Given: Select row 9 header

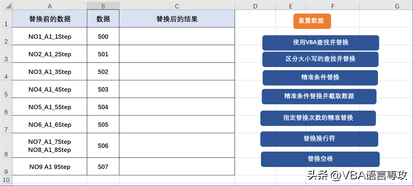Looking at the screenshot, I should [x=6, y=166].
